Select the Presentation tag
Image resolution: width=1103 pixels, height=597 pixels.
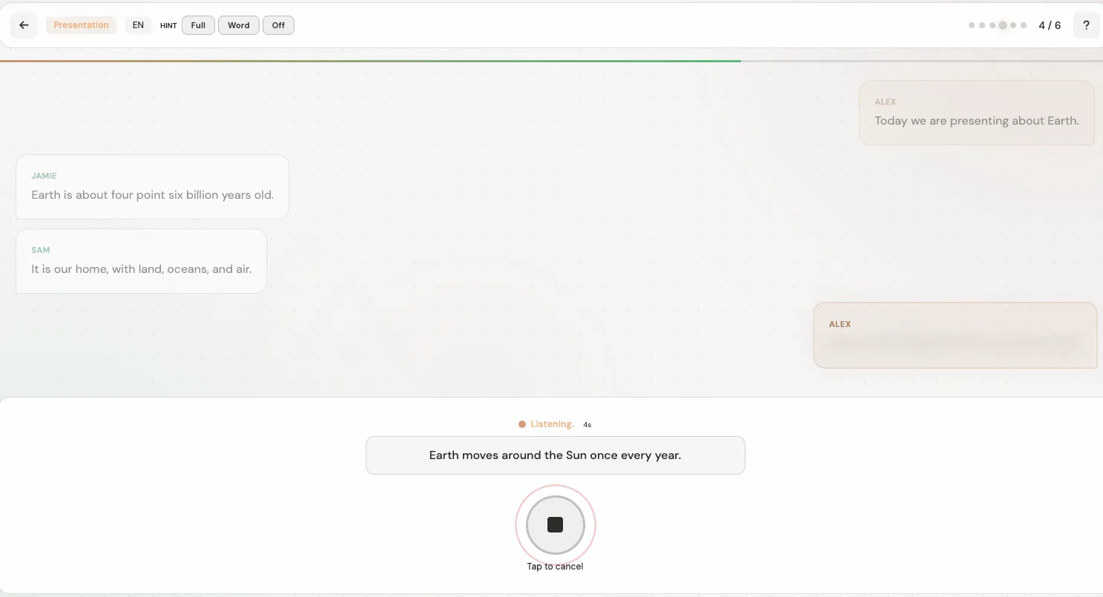coord(81,25)
